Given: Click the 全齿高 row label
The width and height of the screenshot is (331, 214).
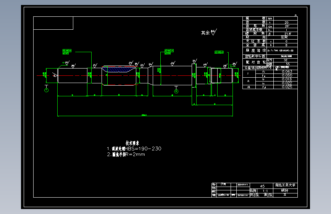Looking at the screenshot, I should tap(255, 45).
